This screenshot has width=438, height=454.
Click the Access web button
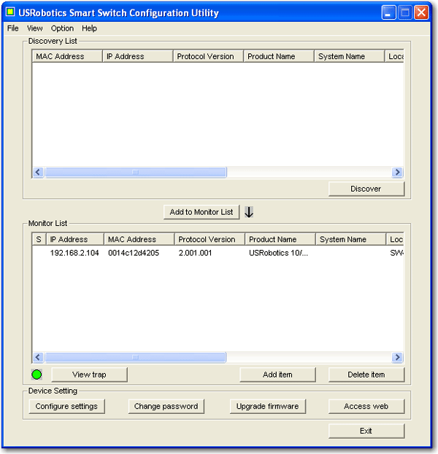(366, 406)
